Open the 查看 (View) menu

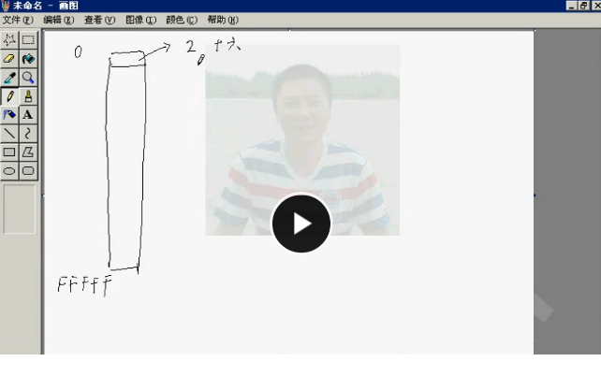99,20
